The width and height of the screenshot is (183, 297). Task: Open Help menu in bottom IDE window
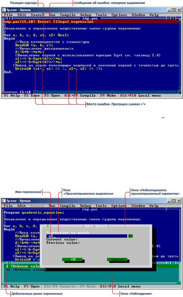point(154,206)
